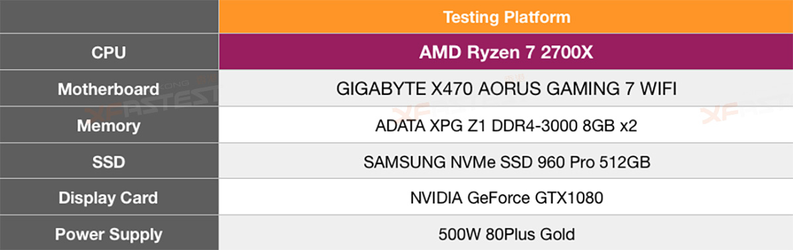Select the Display Card row label

pyautogui.click(x=108, y=198)
